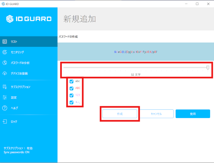
Task: Click the subscription document icon
Action: 5,87
